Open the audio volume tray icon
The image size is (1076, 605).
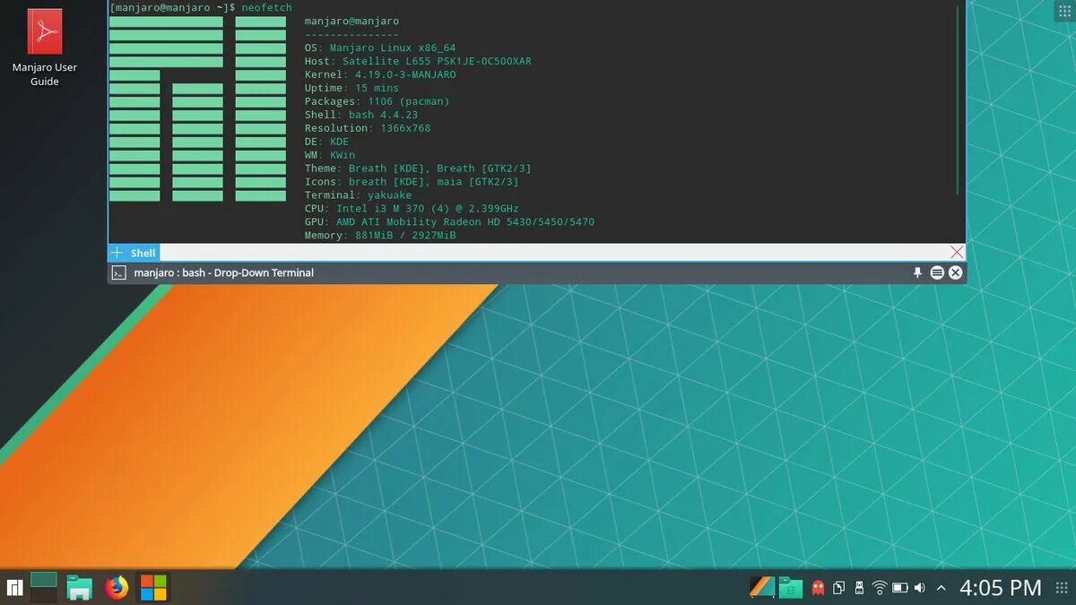[x=919, y=588]
